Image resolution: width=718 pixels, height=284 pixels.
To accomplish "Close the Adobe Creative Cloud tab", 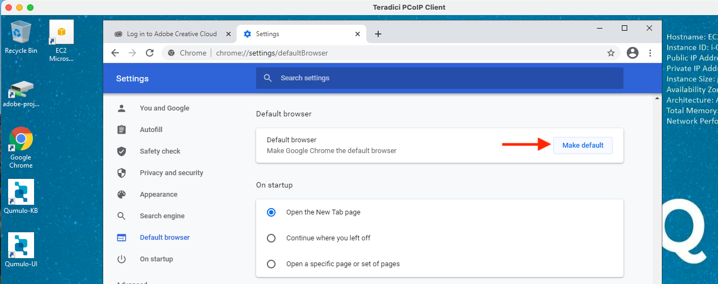I will [228, 34].
